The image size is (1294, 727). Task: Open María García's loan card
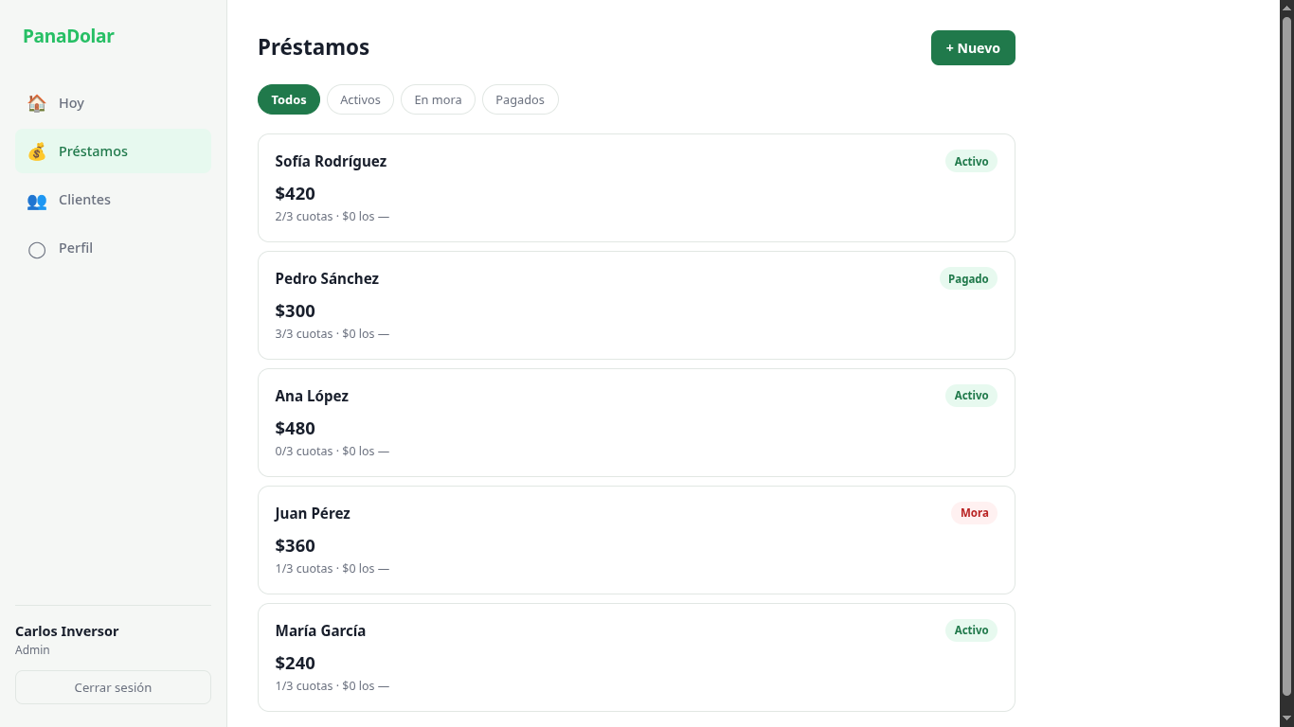636,657
